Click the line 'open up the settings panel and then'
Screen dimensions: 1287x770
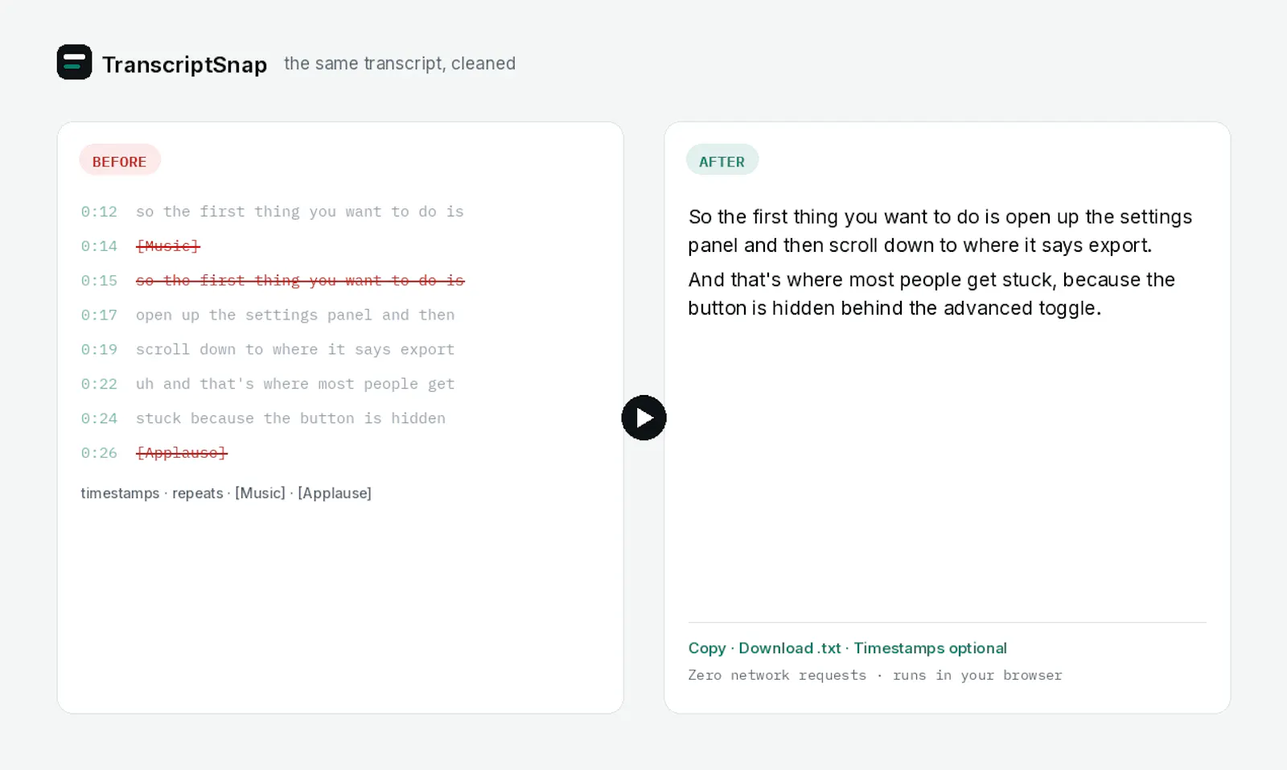point(295,315)
